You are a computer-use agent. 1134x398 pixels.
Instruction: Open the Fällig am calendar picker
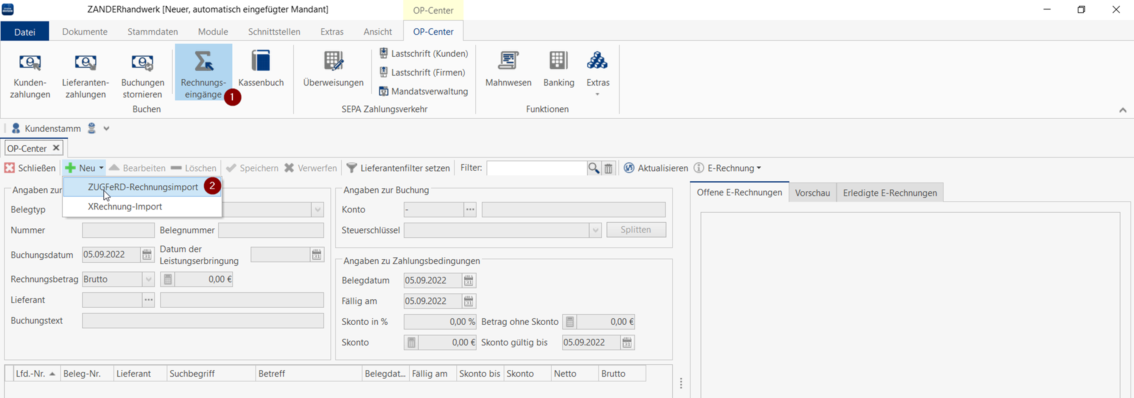[468, 301]
